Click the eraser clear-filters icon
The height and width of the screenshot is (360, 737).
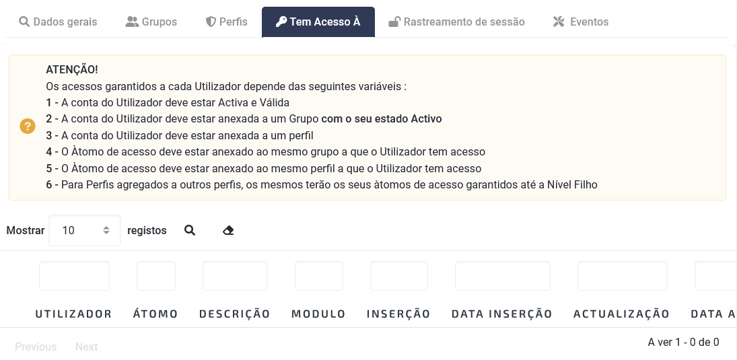tap(228, 230)
